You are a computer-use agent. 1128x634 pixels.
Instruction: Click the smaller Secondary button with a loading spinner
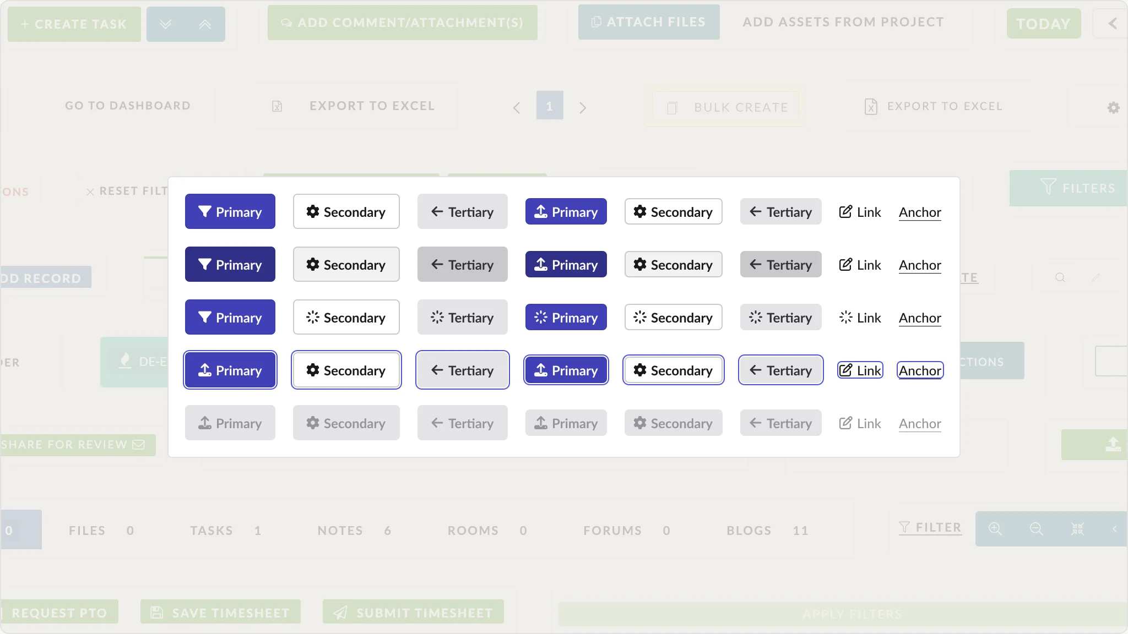[674, 317]
